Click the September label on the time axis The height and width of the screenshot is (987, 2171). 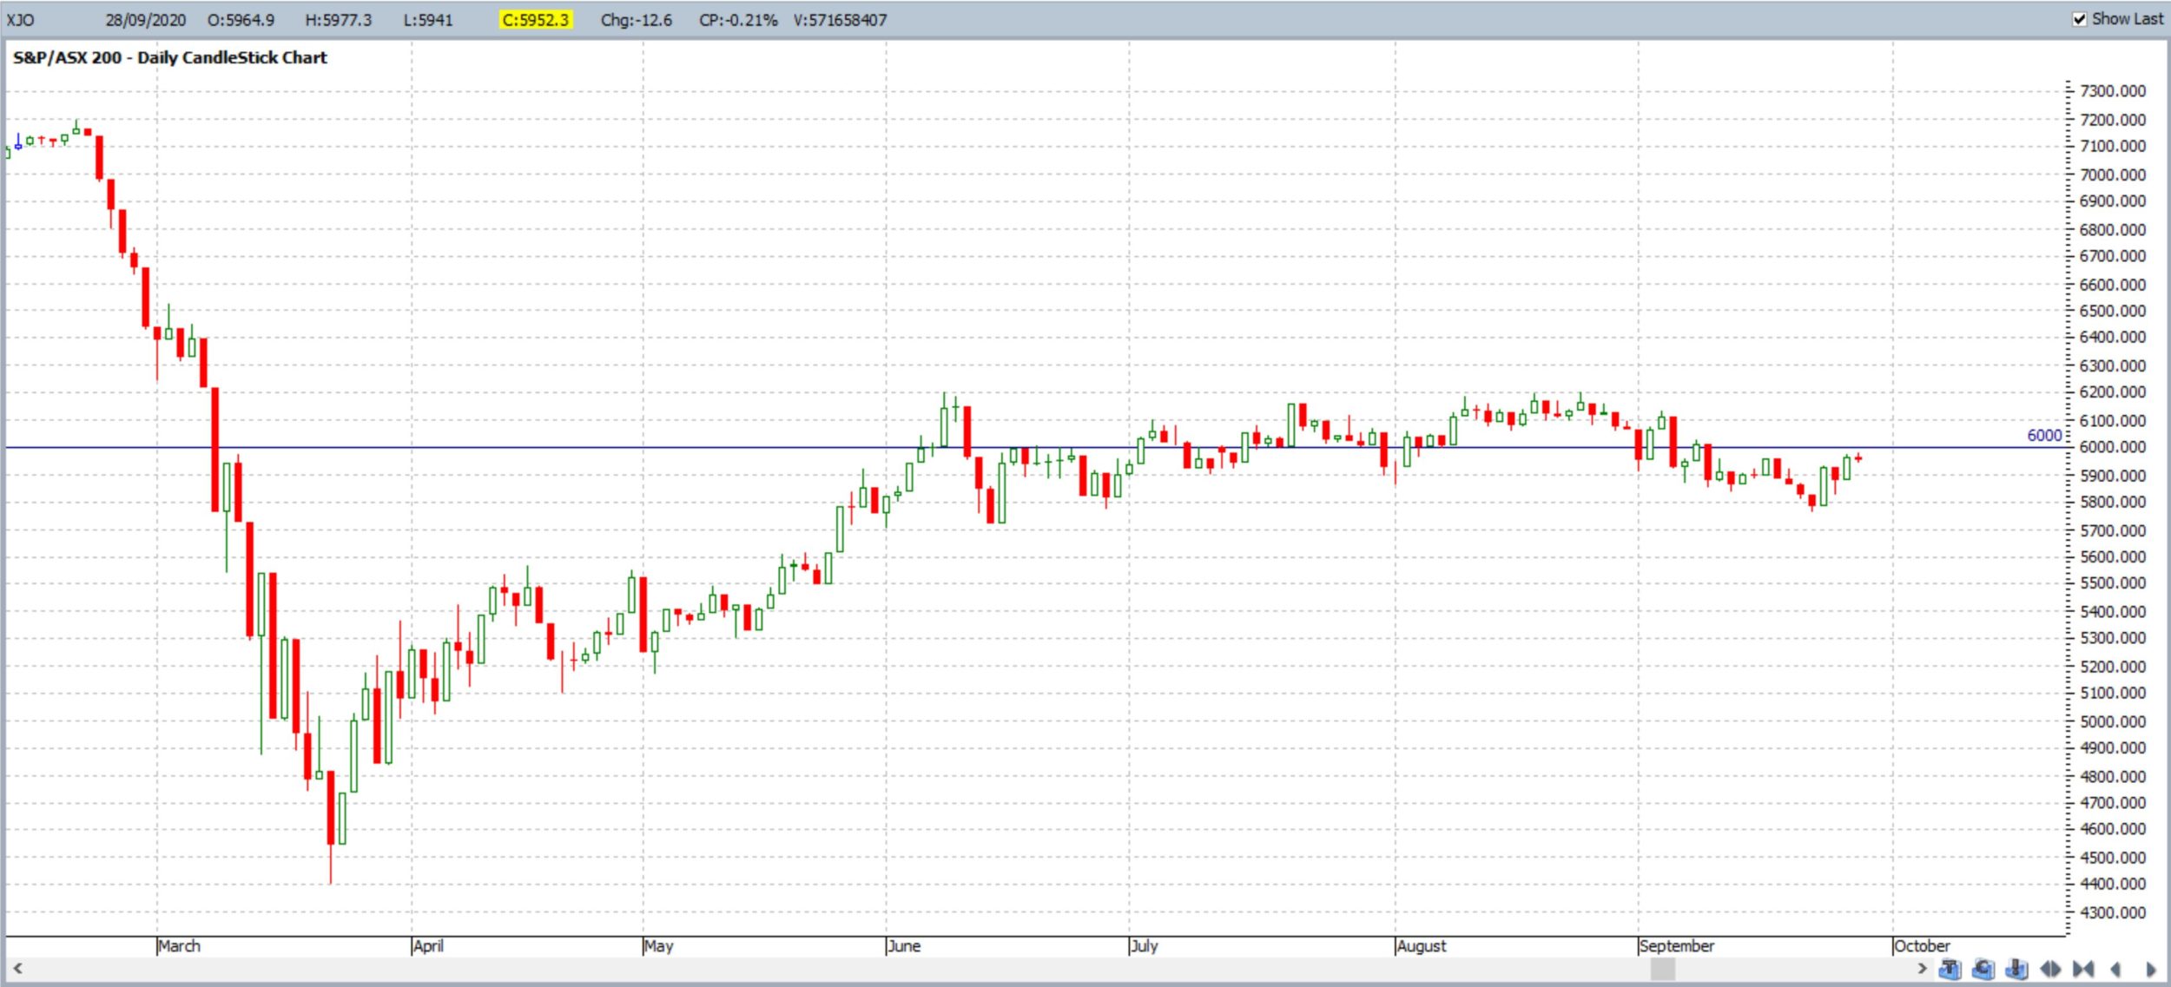tap(1677, 945)
